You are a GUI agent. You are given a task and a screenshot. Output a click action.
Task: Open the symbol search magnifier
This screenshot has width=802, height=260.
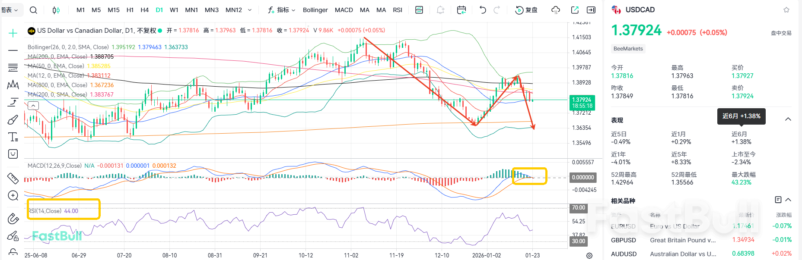click(x=33, y=10)
